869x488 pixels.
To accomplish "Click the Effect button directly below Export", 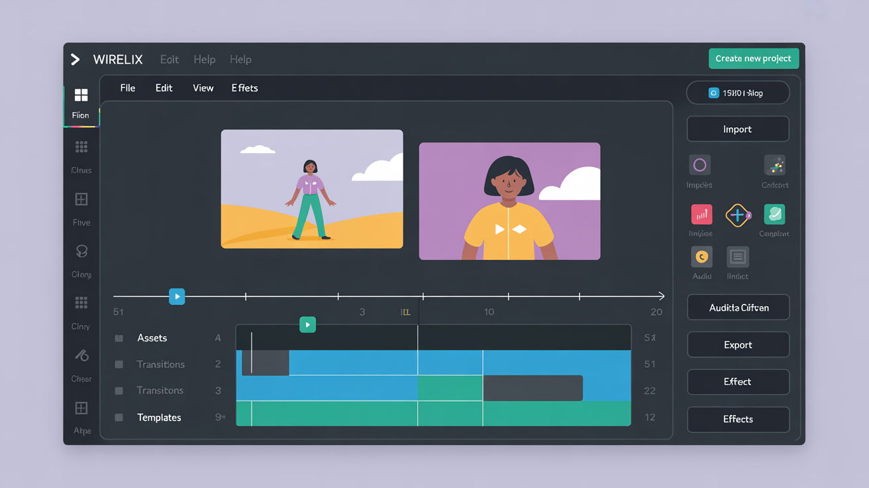I will (x=738, y=382).
